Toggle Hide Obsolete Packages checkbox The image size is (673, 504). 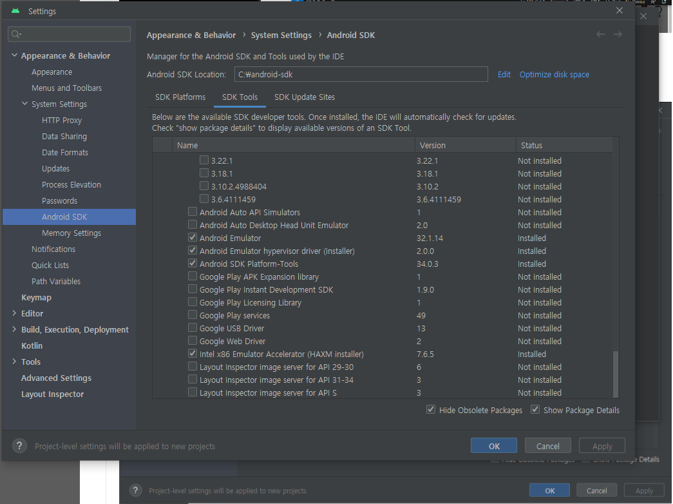click(431, 409)
